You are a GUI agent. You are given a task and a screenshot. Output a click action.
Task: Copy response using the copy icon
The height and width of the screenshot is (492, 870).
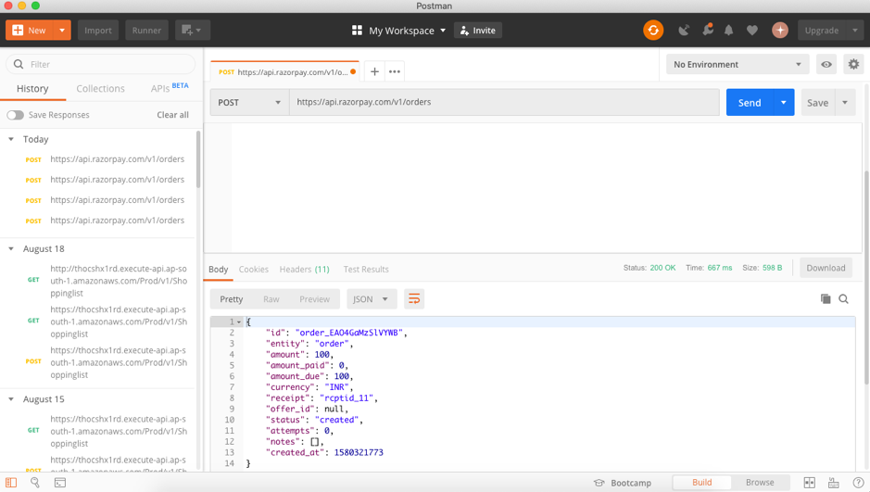[x=826, y=299]
